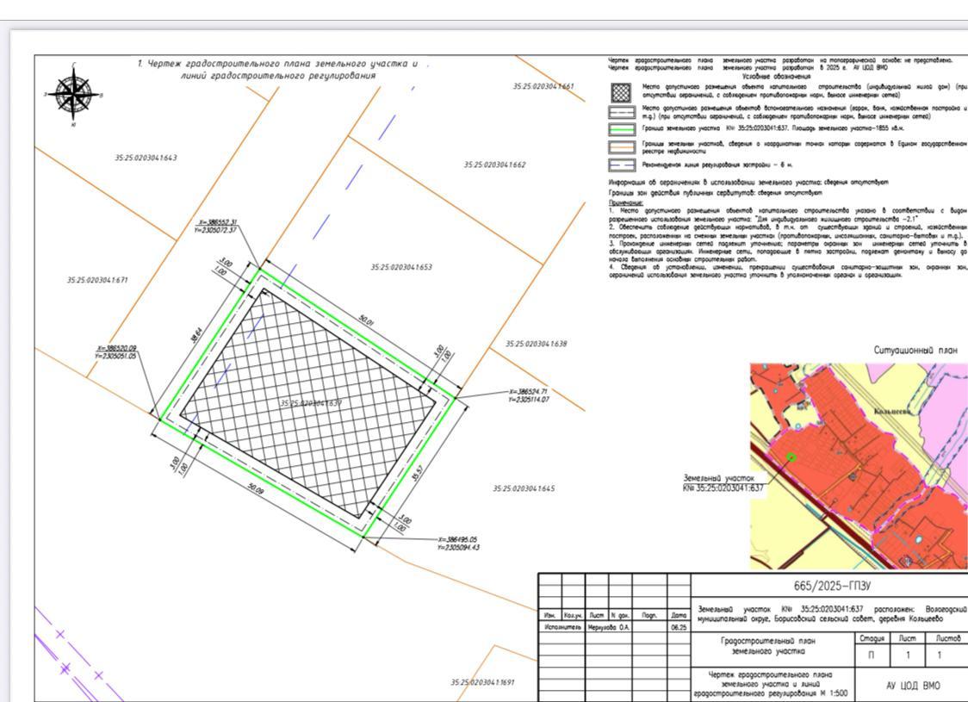Click coordinate label X=386552.31

(x=217, y=223)
